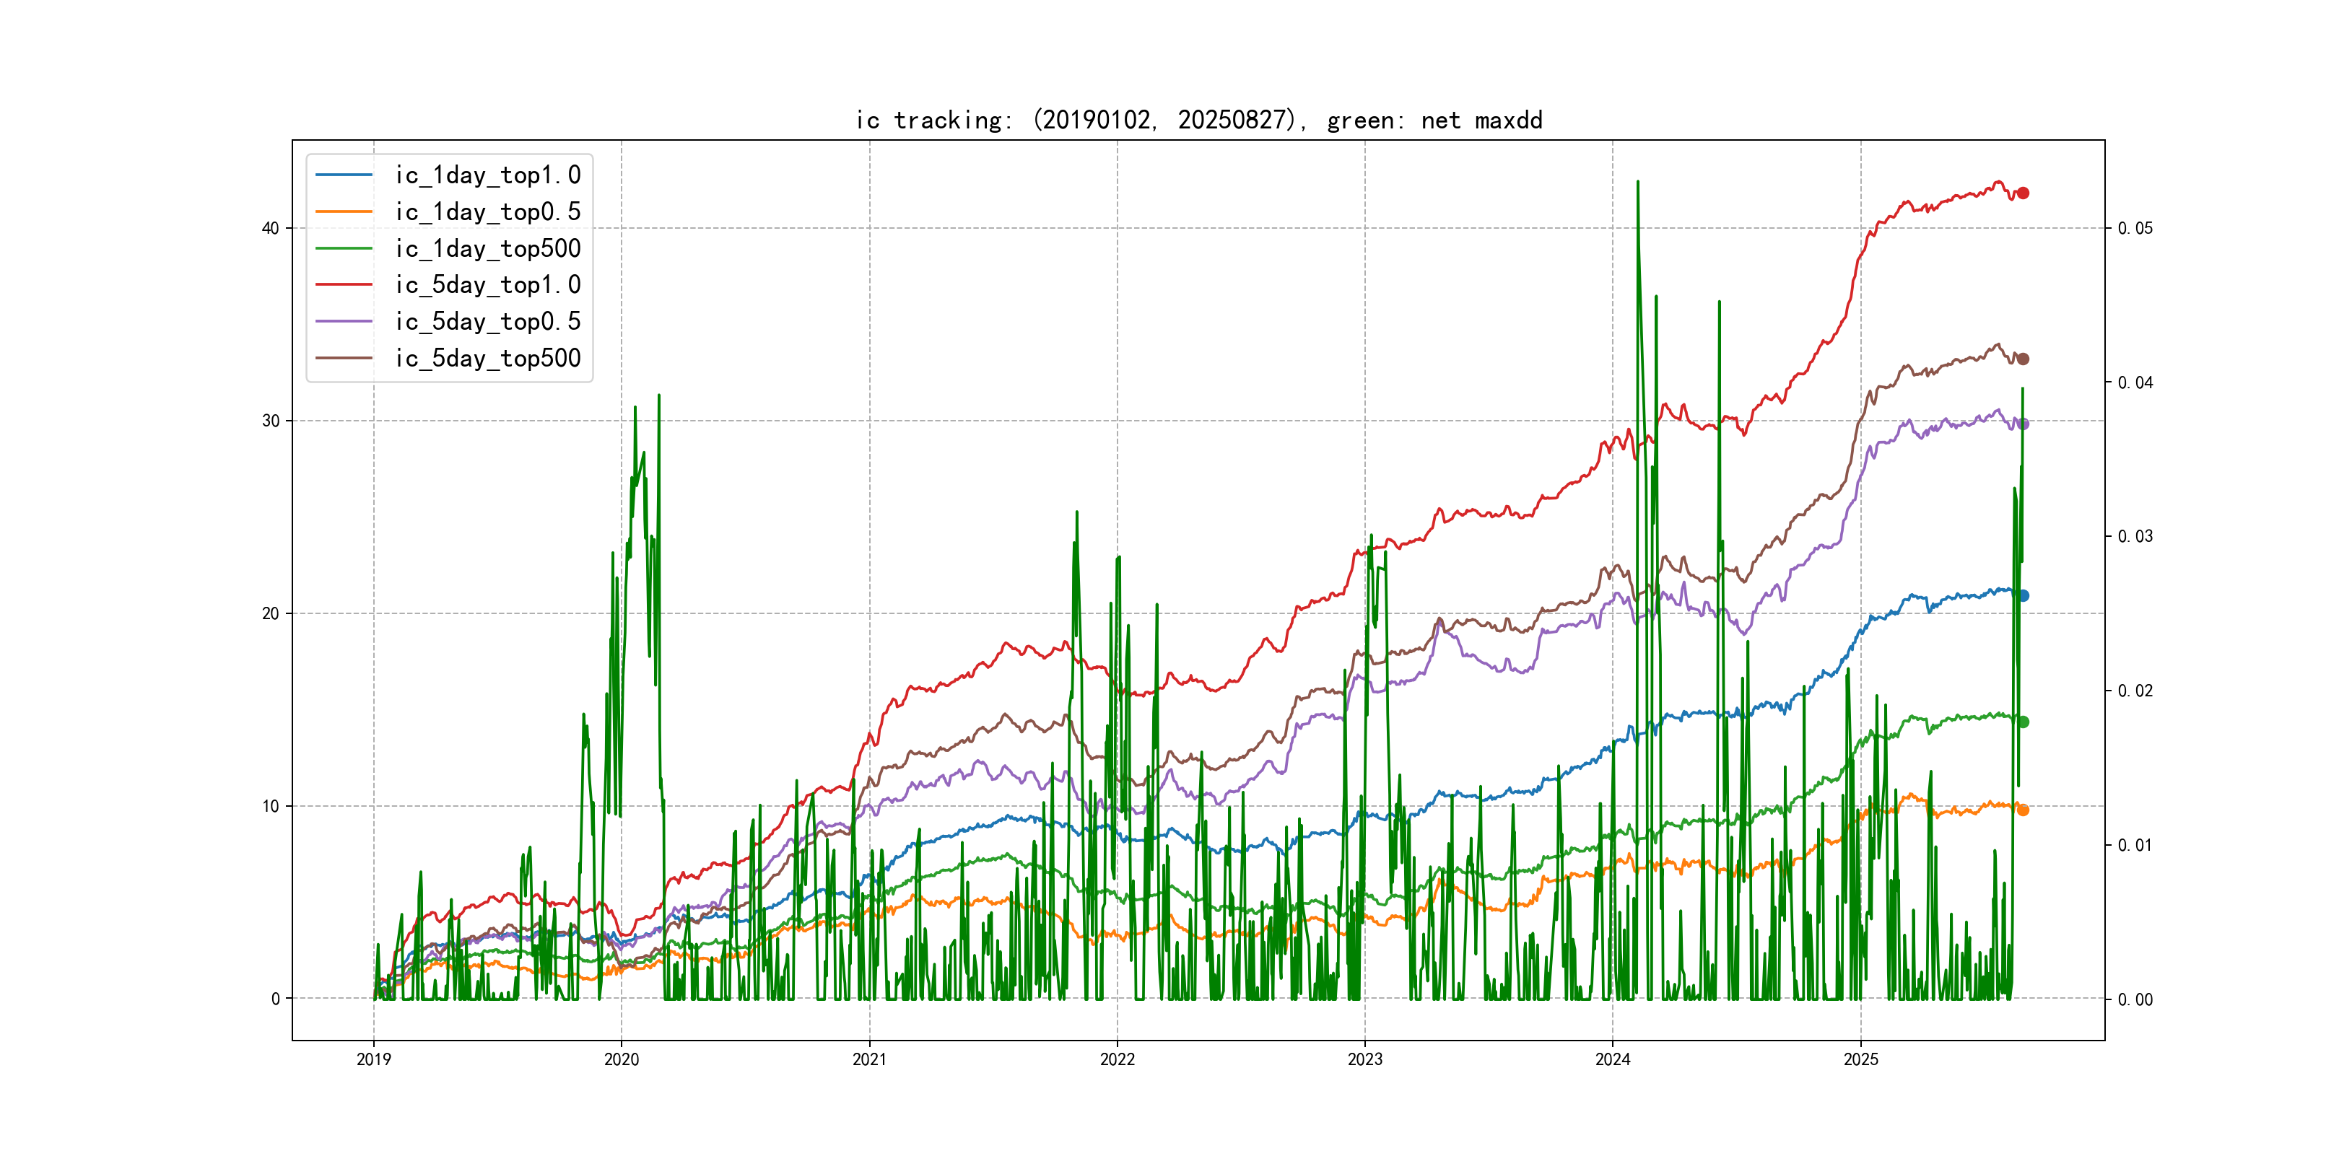The height and width of the screenshot is (1169, 2339).
Task: Click the red legend line swatch
Action: pyautogui.click(x=344, y=285)
